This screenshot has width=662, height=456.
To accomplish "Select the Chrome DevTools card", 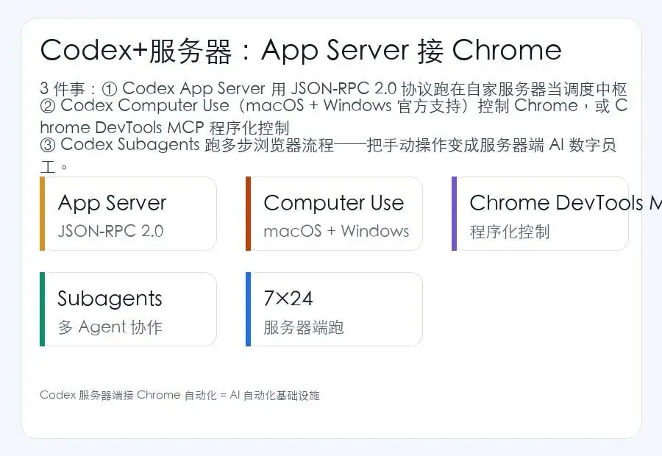I will pyautogui.click(x=541, y=213).
